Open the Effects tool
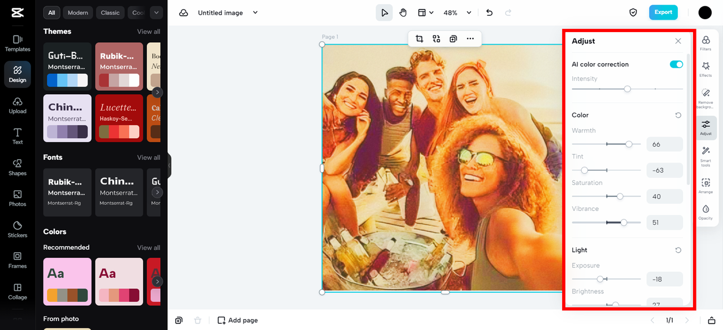723x330 pixels. [705, 69]
